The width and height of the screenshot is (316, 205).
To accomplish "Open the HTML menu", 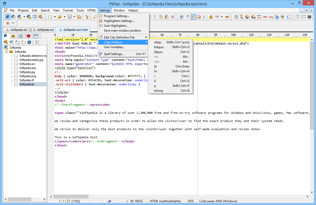I will [91, 10].
